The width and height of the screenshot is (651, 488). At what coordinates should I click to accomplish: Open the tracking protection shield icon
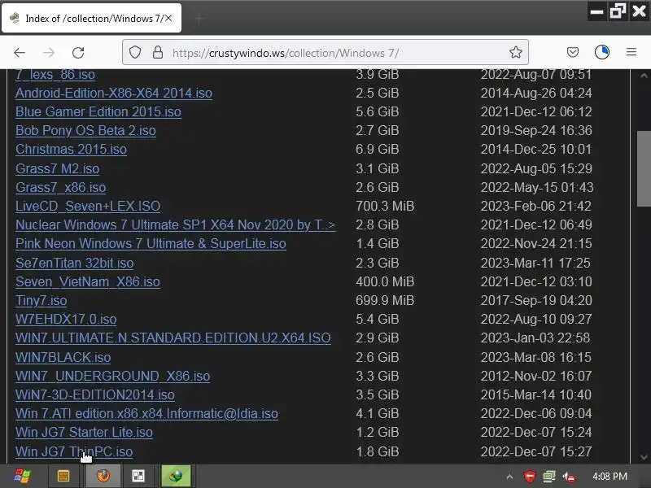pos(135,53)
